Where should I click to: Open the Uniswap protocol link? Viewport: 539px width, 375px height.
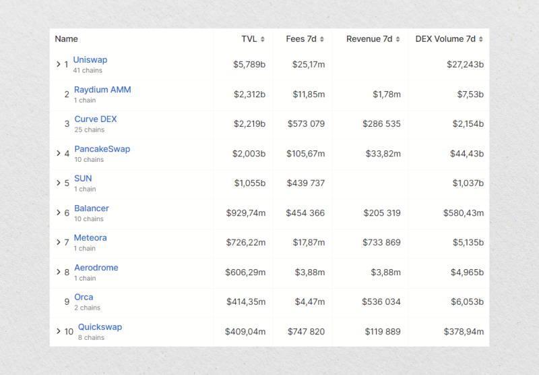coord(90,60)
